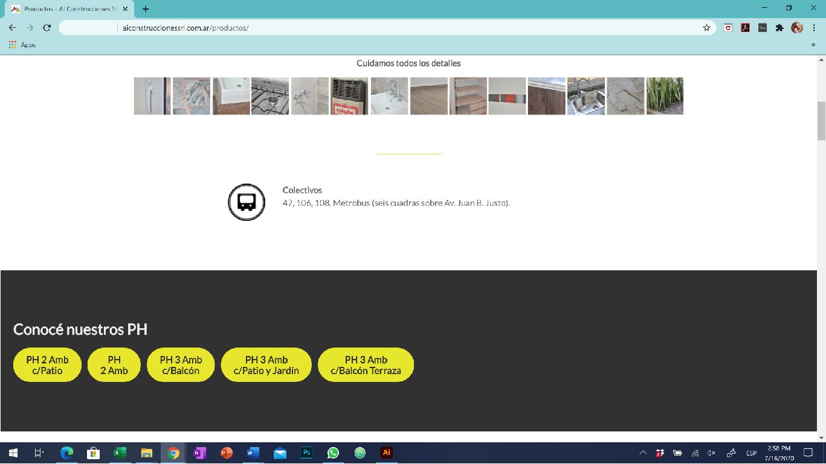Go back to the previous page
Viewport: 826px width, 464px height.
12,28
